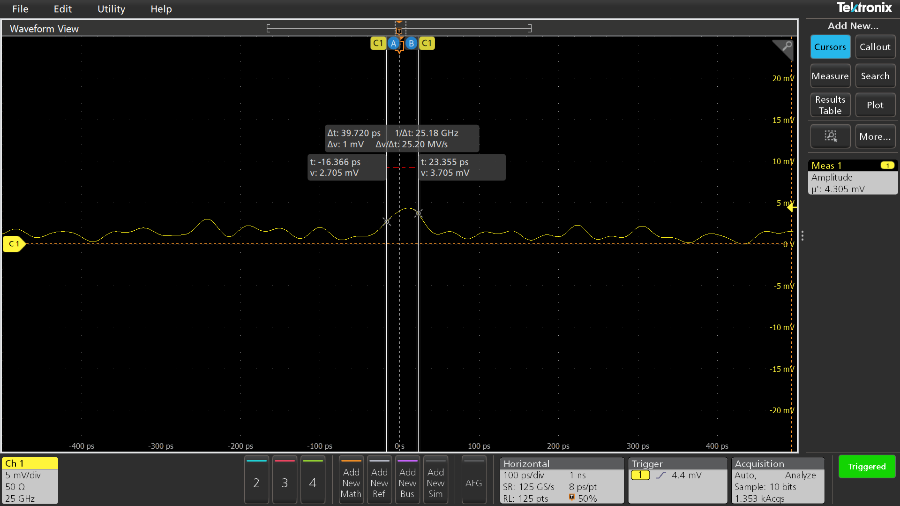Click the AFG button
This screenshot has width=900, height=506.
474,481
